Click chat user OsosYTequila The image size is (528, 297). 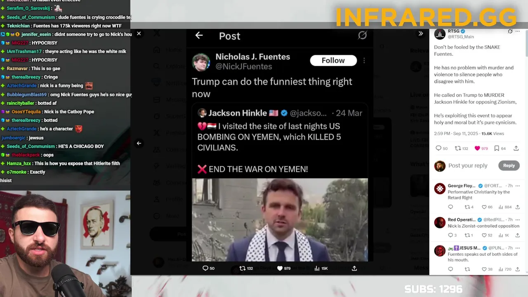tap(26, 112)
